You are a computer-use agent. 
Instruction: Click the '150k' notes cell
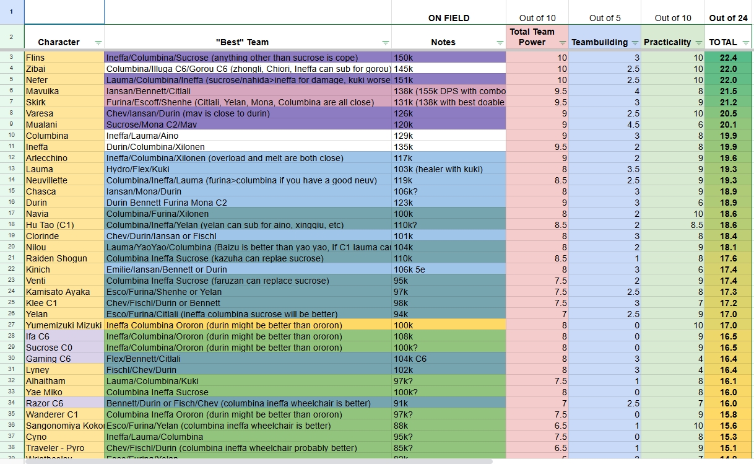(449, 58)
